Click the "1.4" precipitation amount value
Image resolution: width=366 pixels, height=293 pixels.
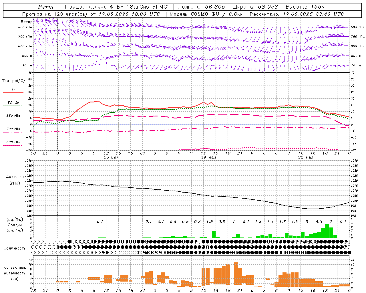(x=270, y=221)
